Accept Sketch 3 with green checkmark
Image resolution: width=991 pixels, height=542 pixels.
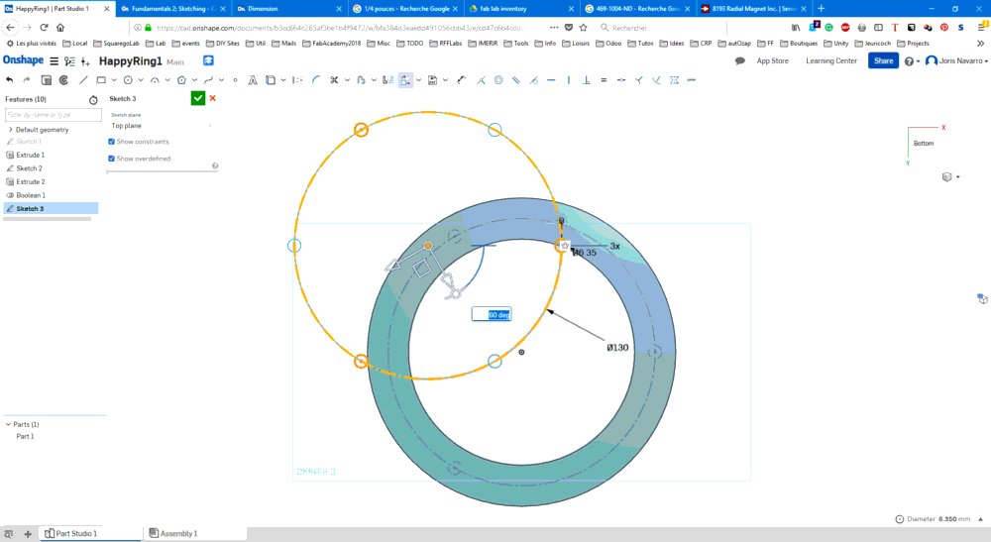198,98
